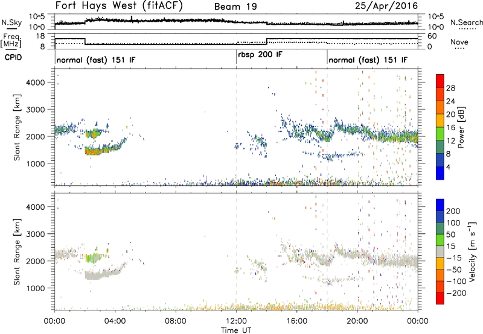This screenshot has width=483, height=334.
Task: Click the strong orange echo band in power panel
Action: pyautogui.click(x=96, y=151)
